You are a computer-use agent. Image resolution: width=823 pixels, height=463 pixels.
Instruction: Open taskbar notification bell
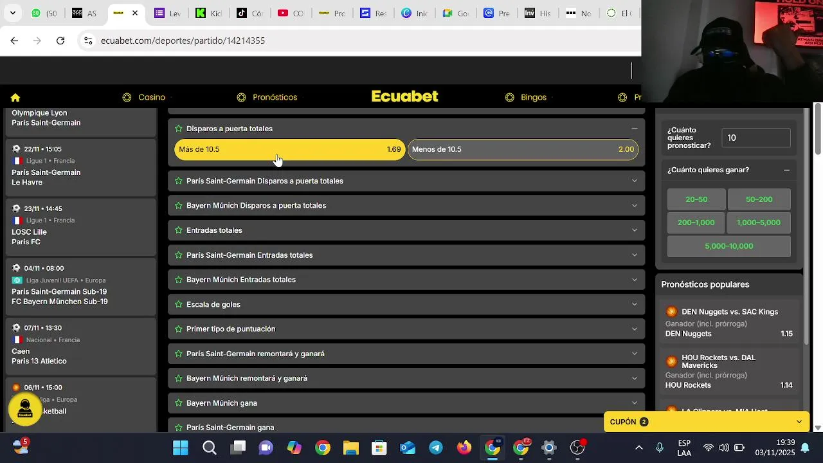(804, 448)
